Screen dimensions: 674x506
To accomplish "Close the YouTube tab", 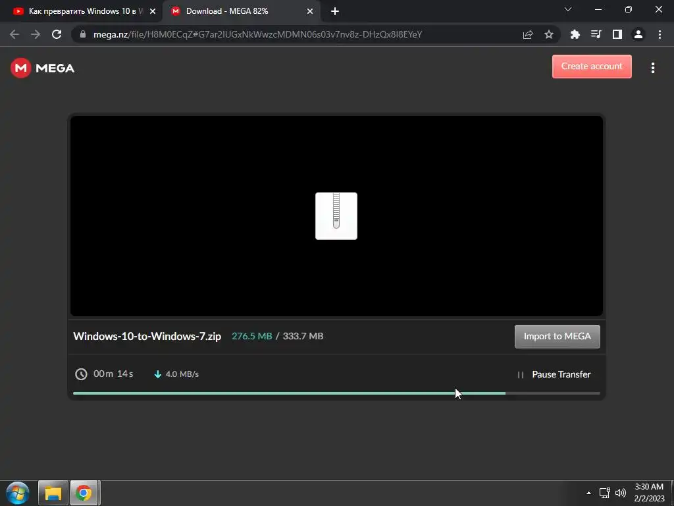I will pyautogui.click(x=153, y=11).
